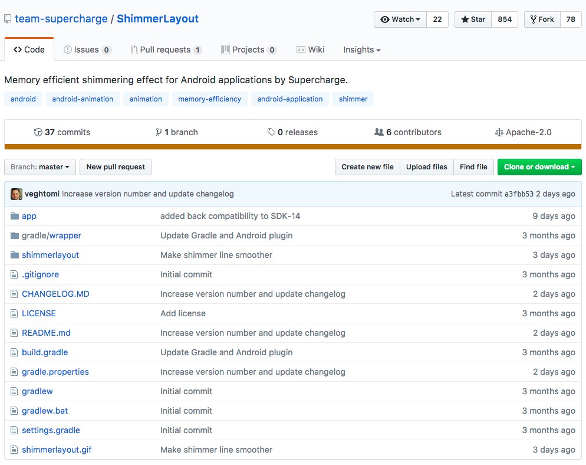Open the team-supercharge organization link
586x465 pixels.
(61, 19)
